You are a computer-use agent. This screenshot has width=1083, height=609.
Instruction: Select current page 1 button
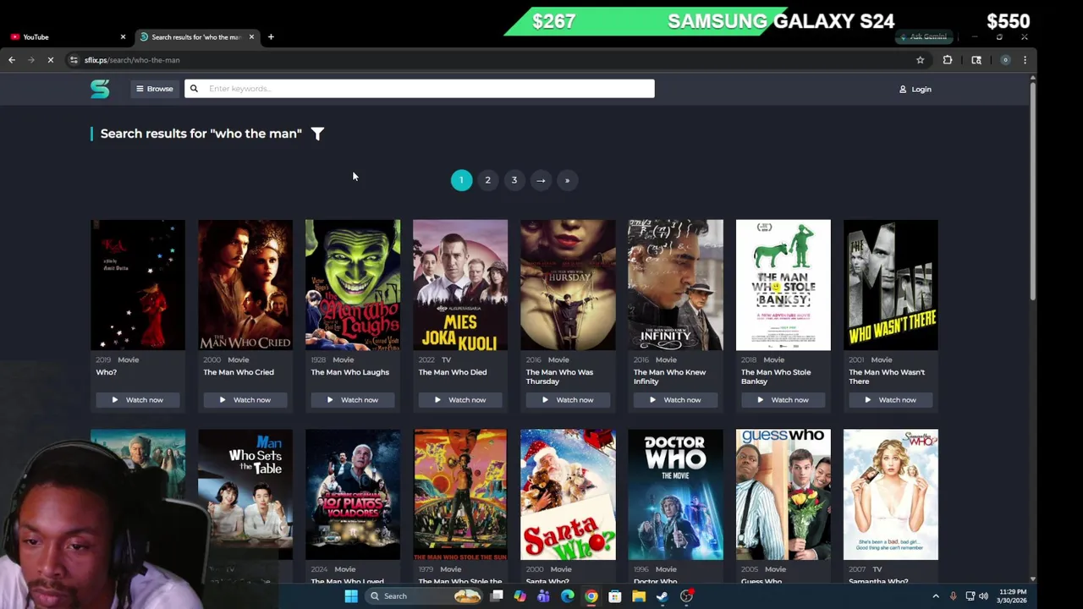click(461, 180)
